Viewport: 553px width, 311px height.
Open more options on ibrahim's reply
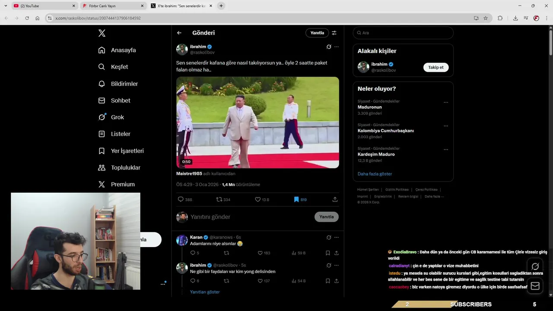pyautogui.click(x=337, y=265)
